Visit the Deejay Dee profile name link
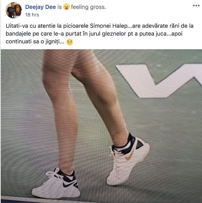 click(x=40, y=7)
